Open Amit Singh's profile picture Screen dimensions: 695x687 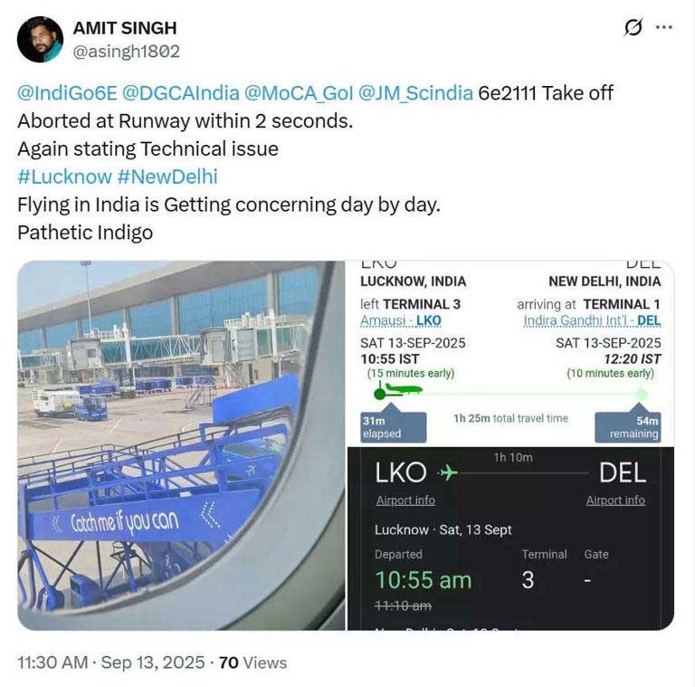pyautogui.click(x=40, y=40)
